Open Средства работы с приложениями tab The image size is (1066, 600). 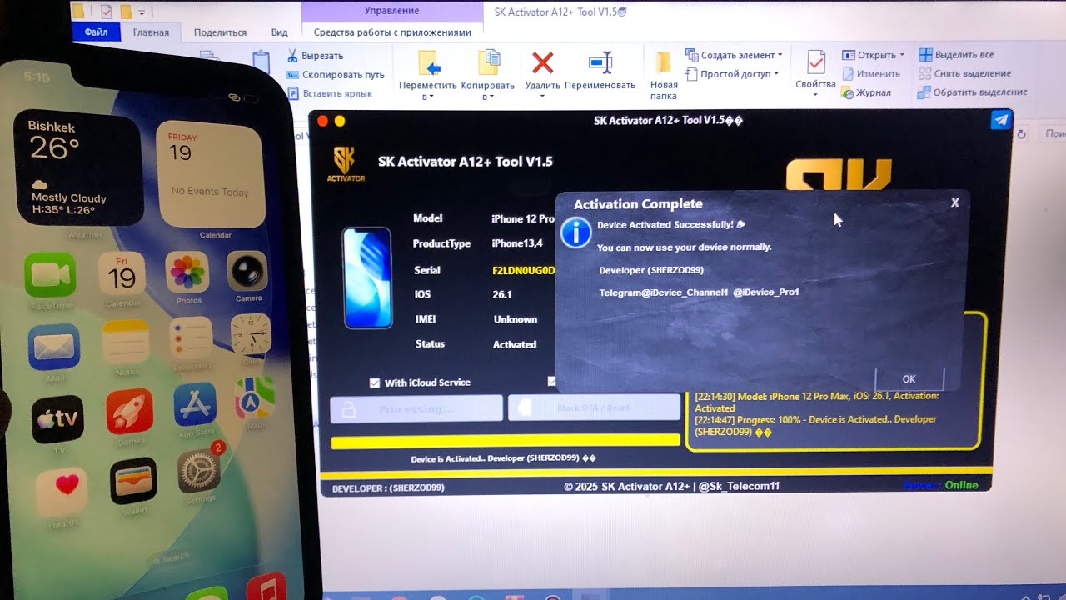click(x=392, y=32)
